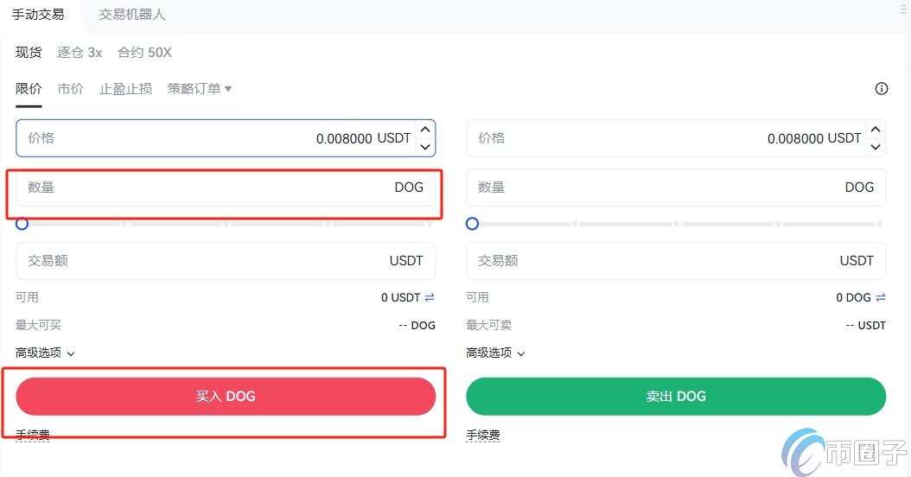Viewport: 911px width, 477px height.
Task: Click the 0 DOG available balance
Action: coord(853,297)
